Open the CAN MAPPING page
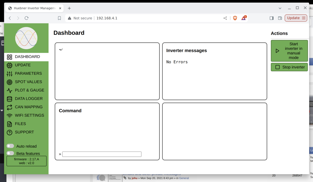 click(26, 107)
